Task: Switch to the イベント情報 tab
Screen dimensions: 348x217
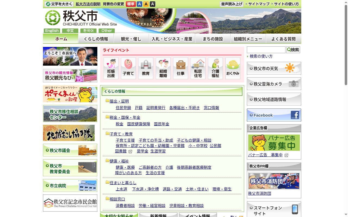Action: coord(198,215)
